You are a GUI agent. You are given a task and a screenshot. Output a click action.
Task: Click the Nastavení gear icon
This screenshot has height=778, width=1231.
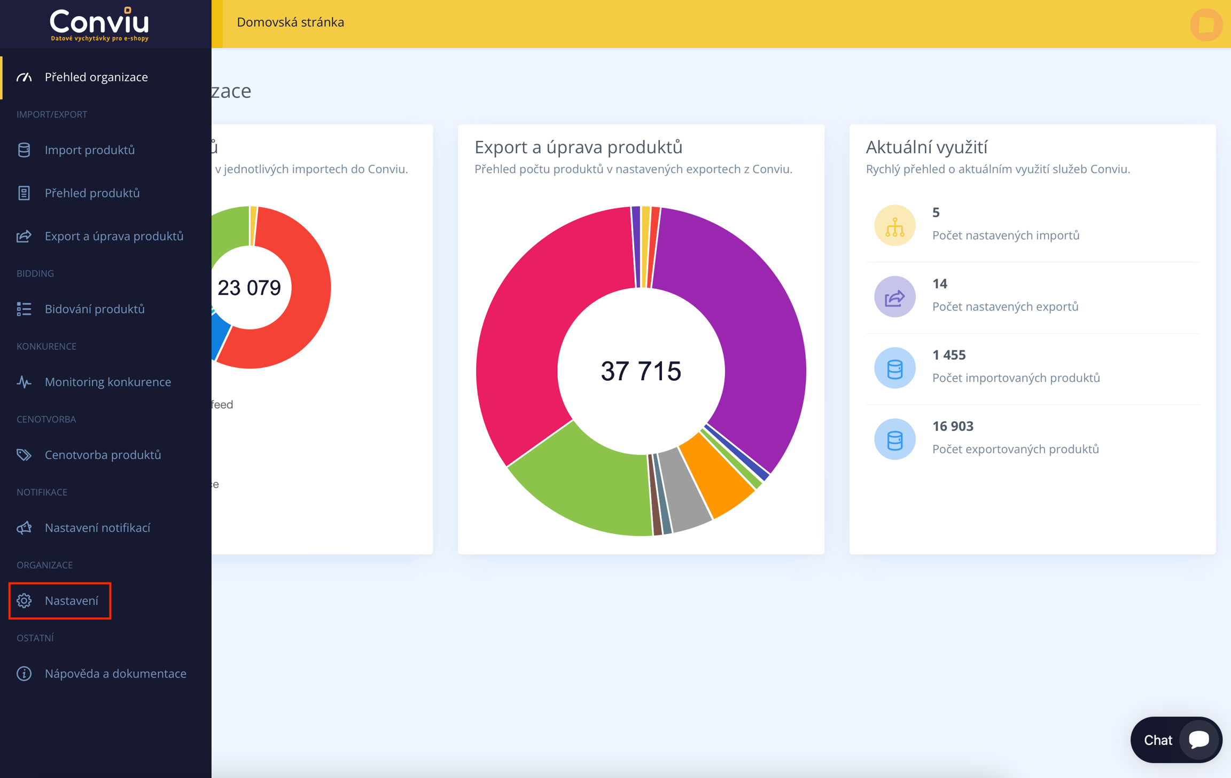coord(24,601)
